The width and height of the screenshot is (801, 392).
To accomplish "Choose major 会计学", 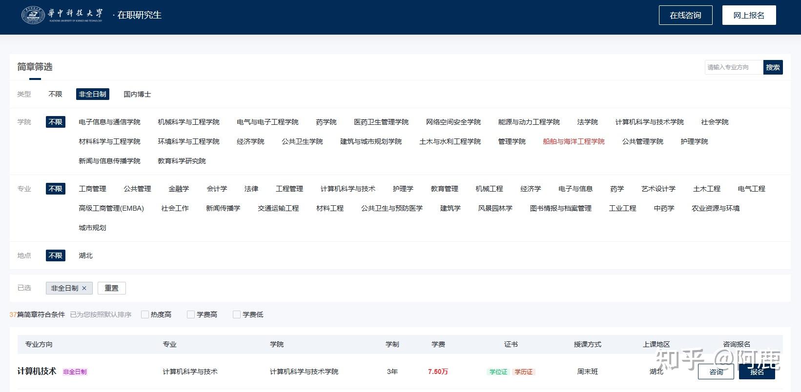I will pyautogui.click(x=217, y=189).
